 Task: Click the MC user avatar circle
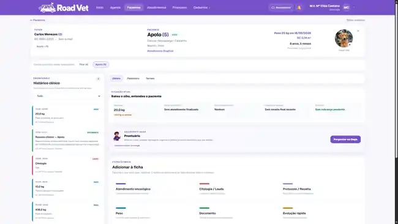coord(346,7)
